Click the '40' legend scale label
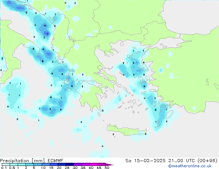 click(91, 168)
